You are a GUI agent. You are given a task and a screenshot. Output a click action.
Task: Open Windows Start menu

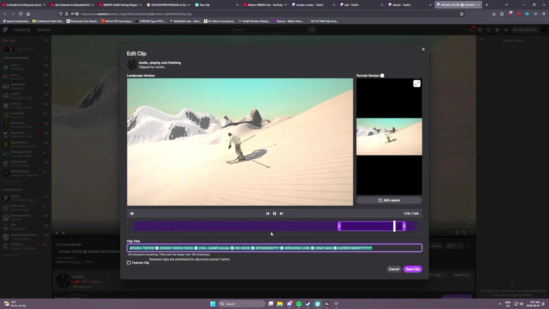[x=213, y=304]
